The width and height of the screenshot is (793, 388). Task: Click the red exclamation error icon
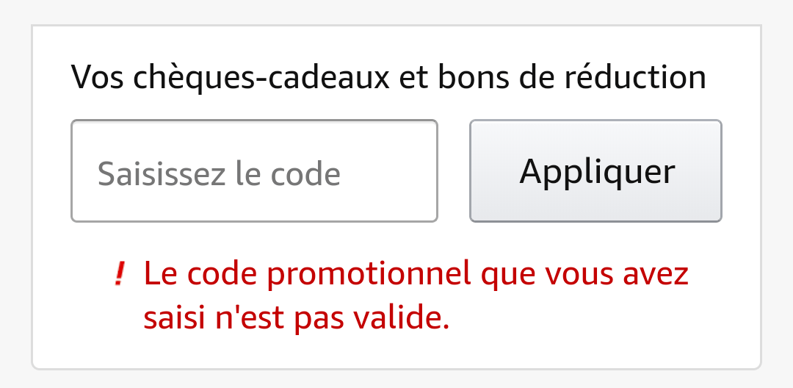click(x=120, y=275)
